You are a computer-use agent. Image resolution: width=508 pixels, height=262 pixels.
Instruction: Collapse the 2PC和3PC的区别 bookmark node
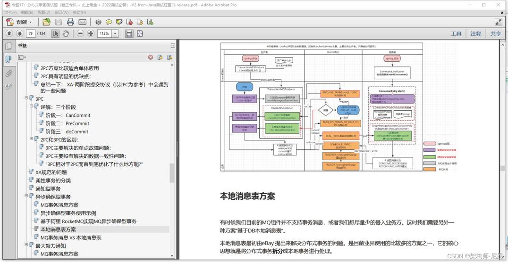click(x=32, y=139)
